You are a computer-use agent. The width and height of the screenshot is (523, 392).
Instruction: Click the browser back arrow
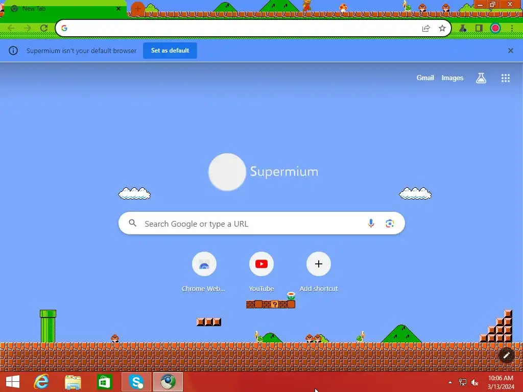pyautogui.click(x=11, y=28)
